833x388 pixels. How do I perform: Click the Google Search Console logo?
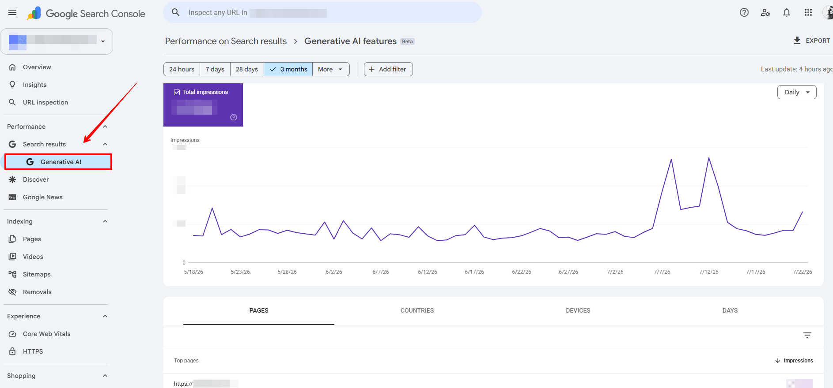[86, 13]
